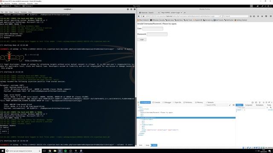The height and width of the screenshot is (153, 273).
Task: Open the Kali Docs bookmark
Action: click(179, 20)
